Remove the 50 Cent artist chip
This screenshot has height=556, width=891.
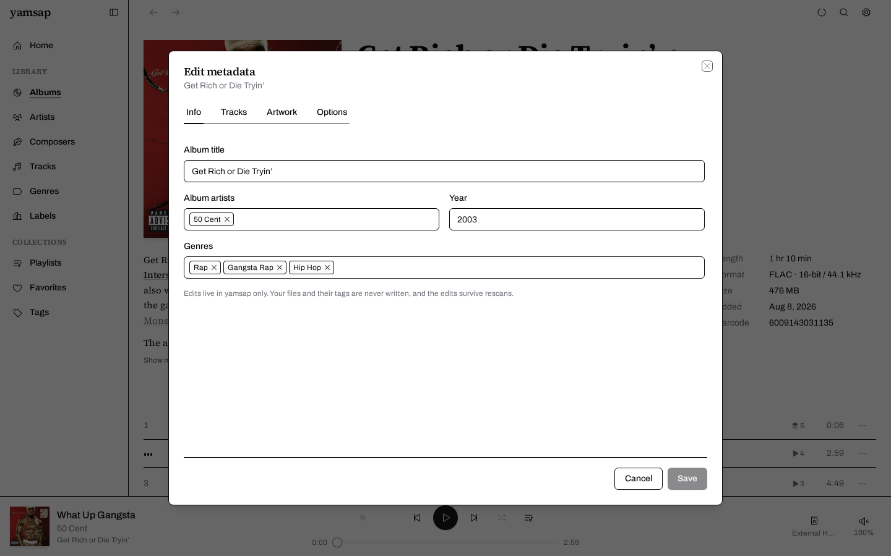pos(227,219)
